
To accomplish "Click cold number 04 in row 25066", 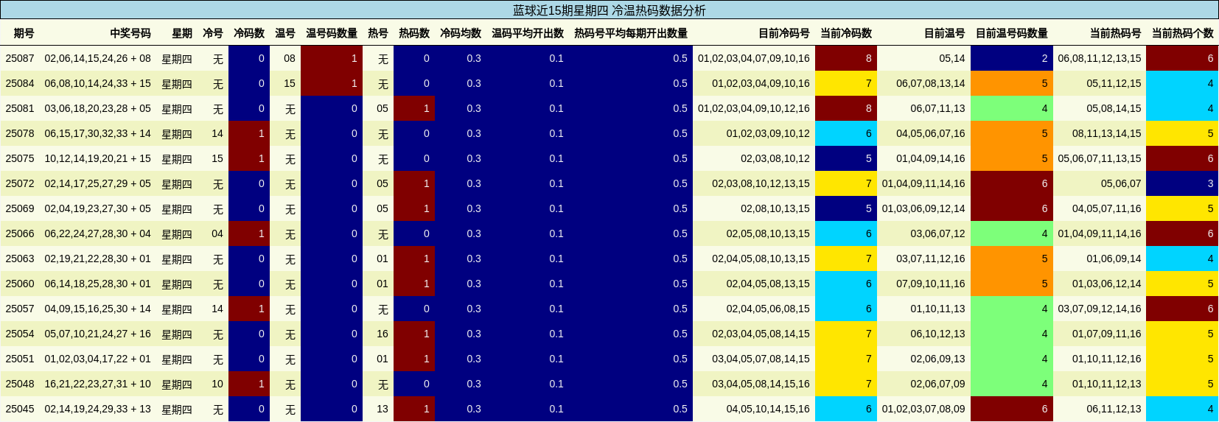I will [217, 233].
